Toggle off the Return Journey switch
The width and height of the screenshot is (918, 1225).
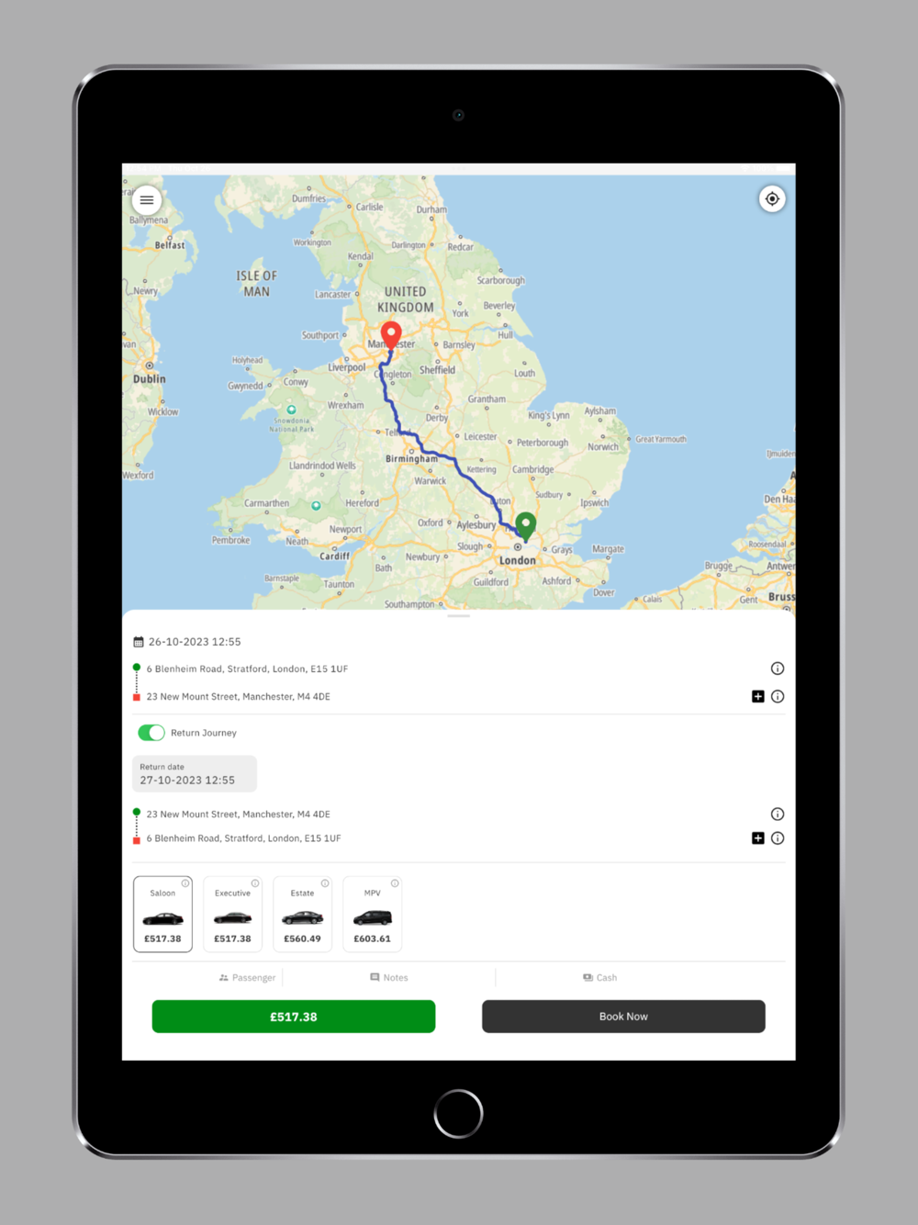pos(151,732)
